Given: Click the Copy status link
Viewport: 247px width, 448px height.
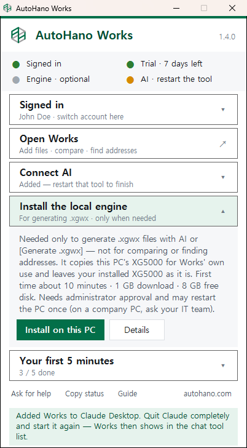Looking at the screenshot, I should coord(84,394).
